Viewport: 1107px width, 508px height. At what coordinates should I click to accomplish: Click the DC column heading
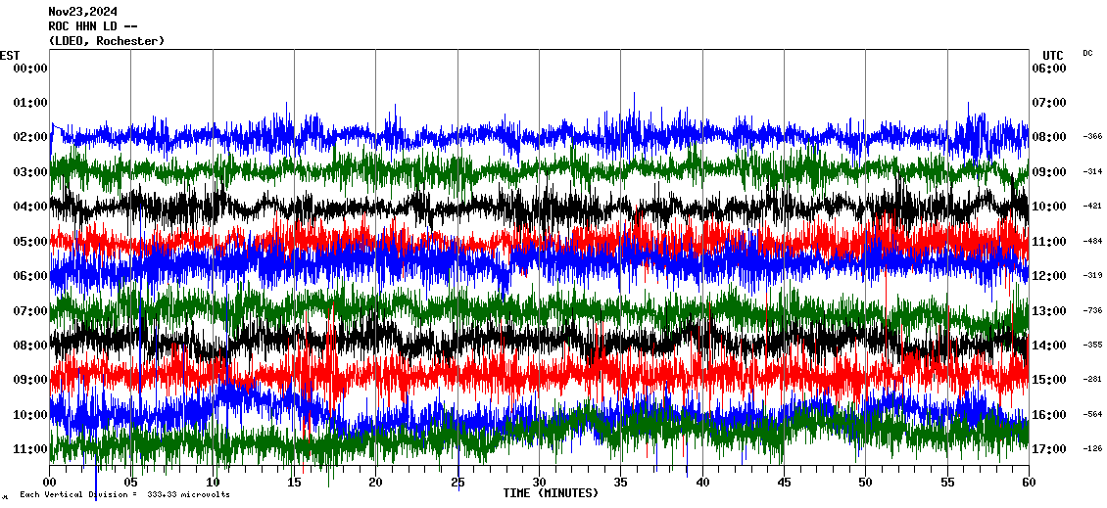pos(1087,53)
